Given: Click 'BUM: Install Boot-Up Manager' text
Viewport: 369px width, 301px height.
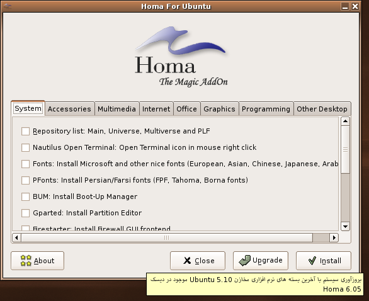Looking at the screenshot, I should click(85, 196).
